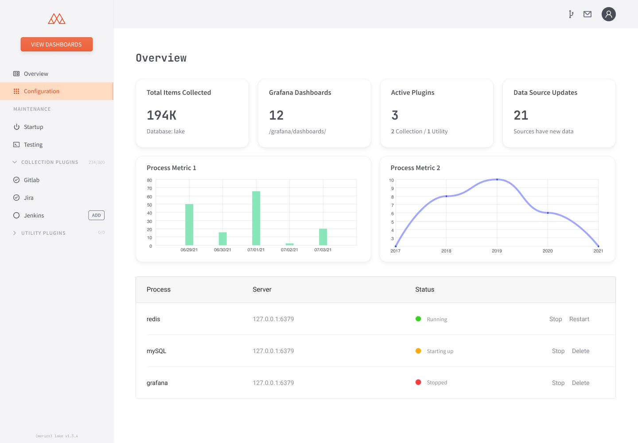Screen dimensions: 638x443
Task: Go to the Configuration menu entry
Action: [41, 91]
